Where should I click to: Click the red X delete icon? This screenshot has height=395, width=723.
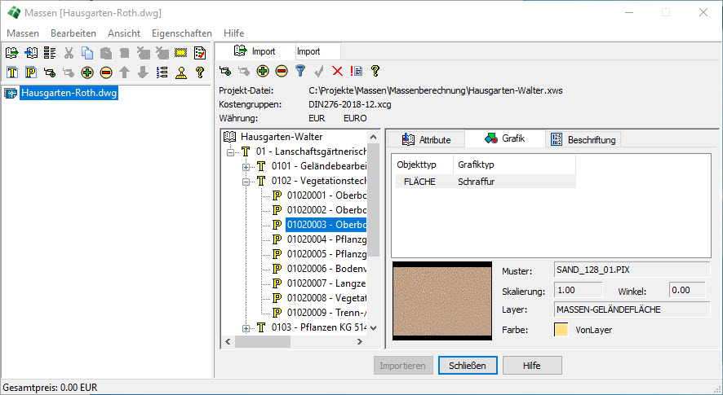coord(338,71)
